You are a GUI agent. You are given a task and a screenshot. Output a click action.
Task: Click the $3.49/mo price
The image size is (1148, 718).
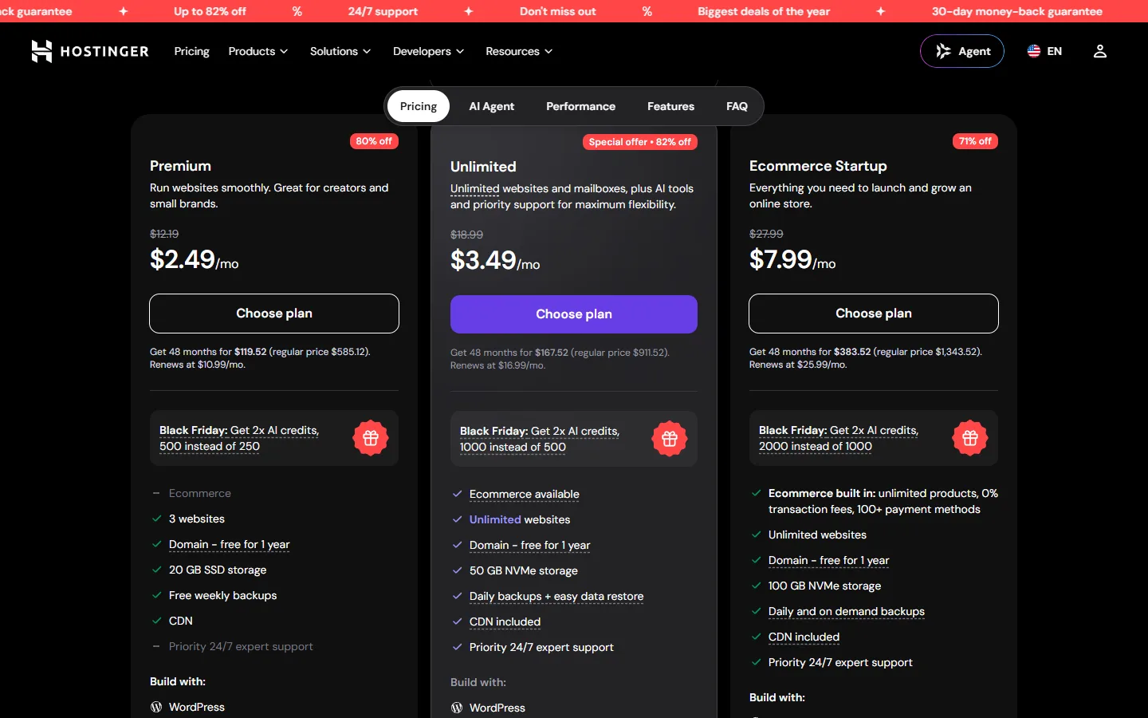click(x=495, y=260)
